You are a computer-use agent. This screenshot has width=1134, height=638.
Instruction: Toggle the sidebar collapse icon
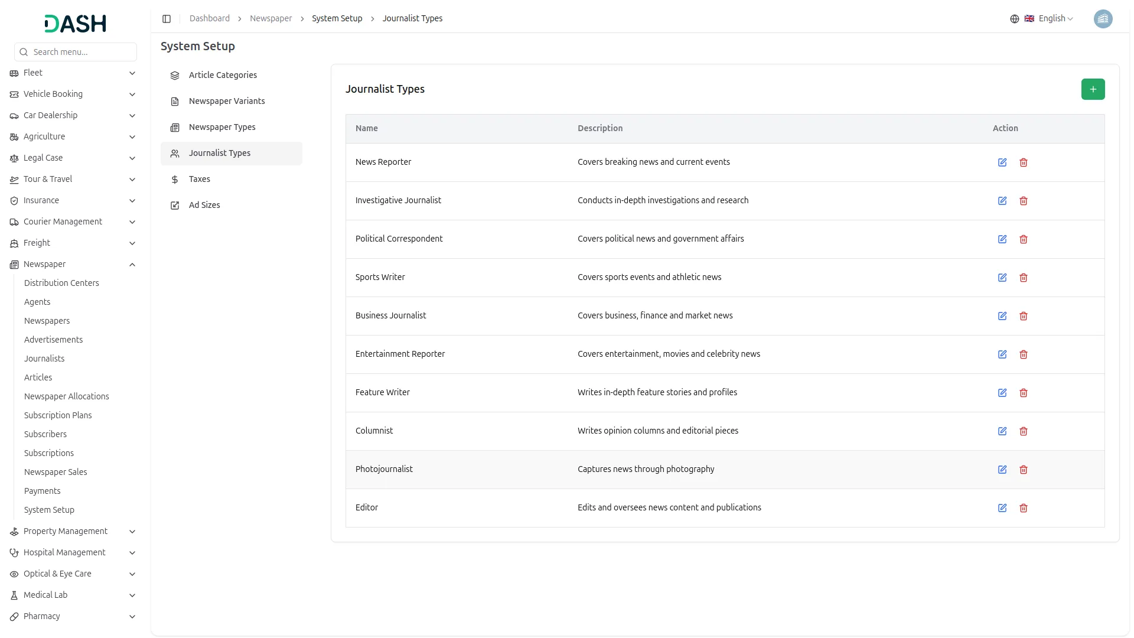167,19
